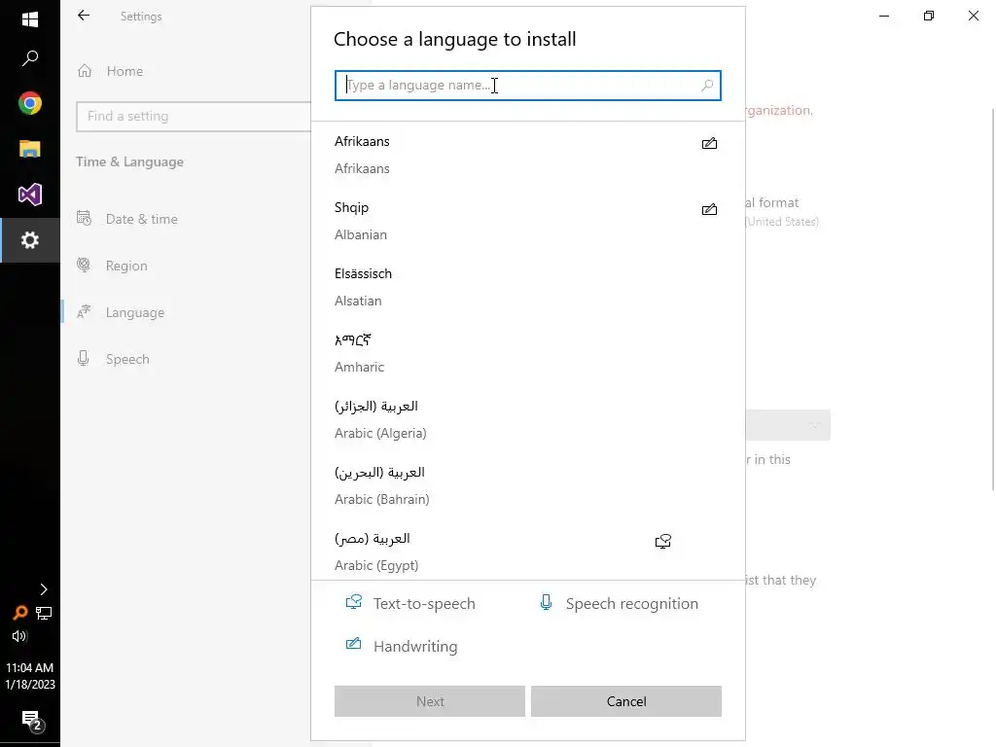Click the handwriting icon beside Afrikaans
The width and height of the screenshot is (996, 747).
pos(709,144)
